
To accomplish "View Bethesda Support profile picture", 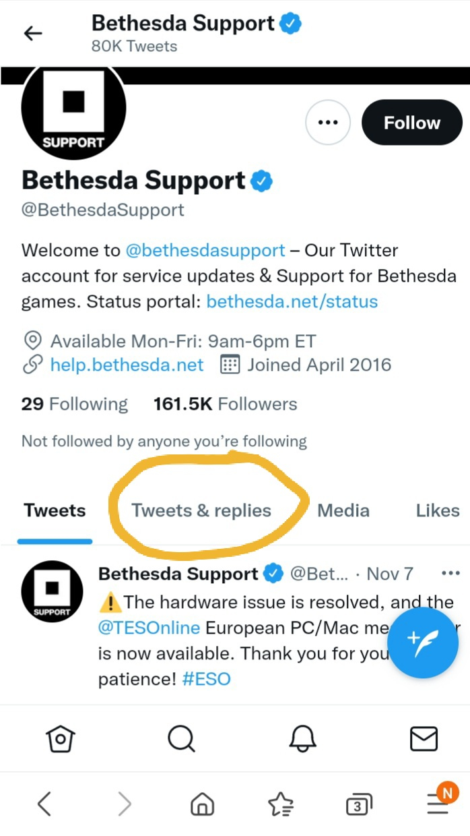I will click(x=73, y=112).
